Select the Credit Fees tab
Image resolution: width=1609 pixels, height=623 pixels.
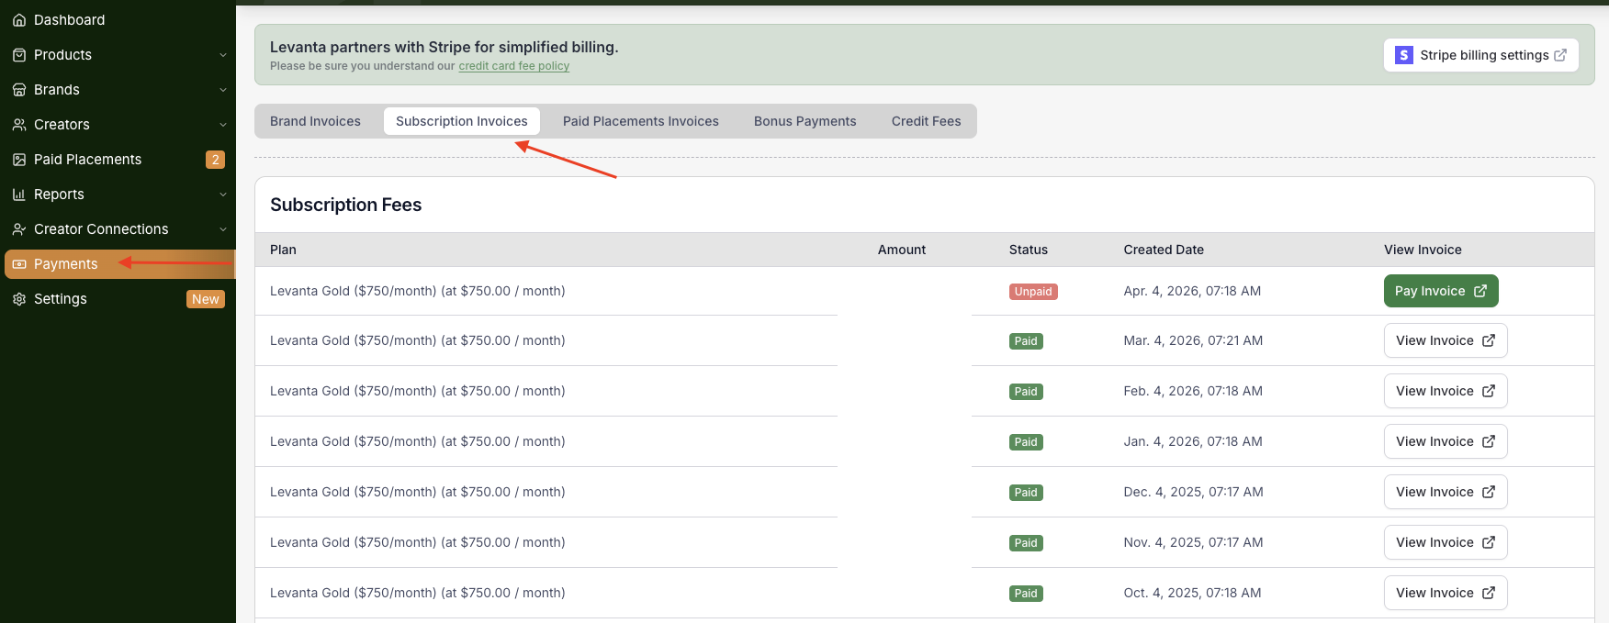[x=926, y=121]
